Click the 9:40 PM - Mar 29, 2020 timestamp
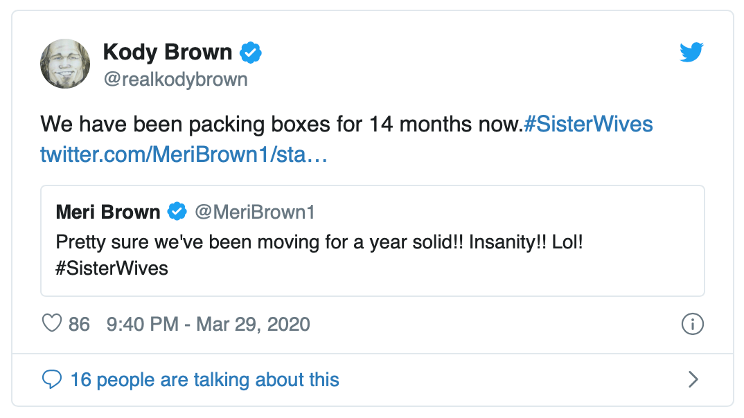 pyautogui.click(x=208, y=324)
